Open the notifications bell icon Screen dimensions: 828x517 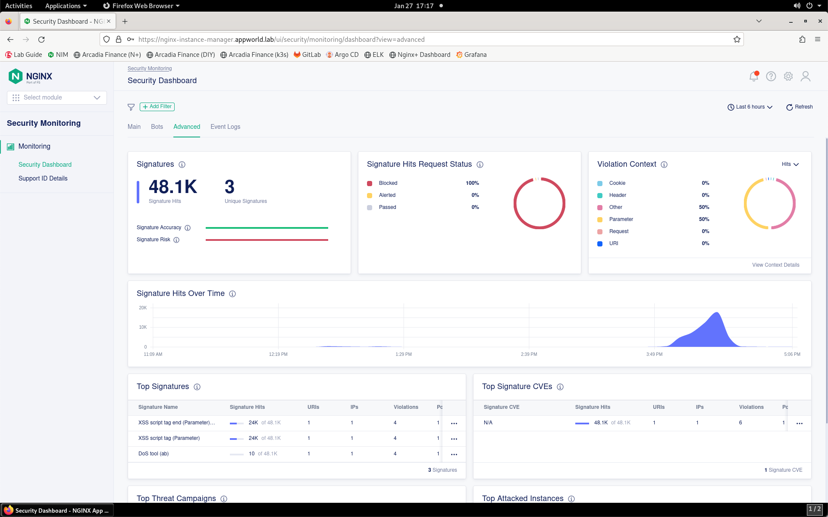[754, 76]
